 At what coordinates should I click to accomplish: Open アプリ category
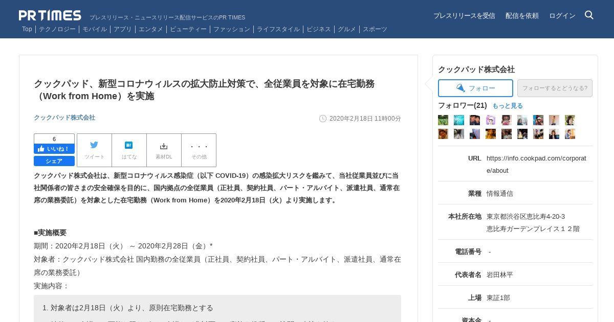point(123,29)
